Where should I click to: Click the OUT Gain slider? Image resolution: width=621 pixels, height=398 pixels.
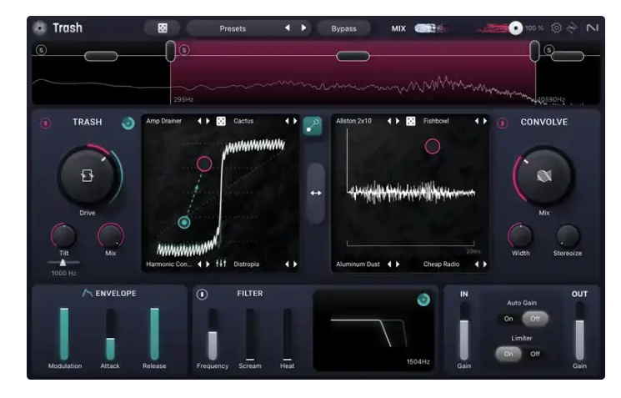point(579,331)
